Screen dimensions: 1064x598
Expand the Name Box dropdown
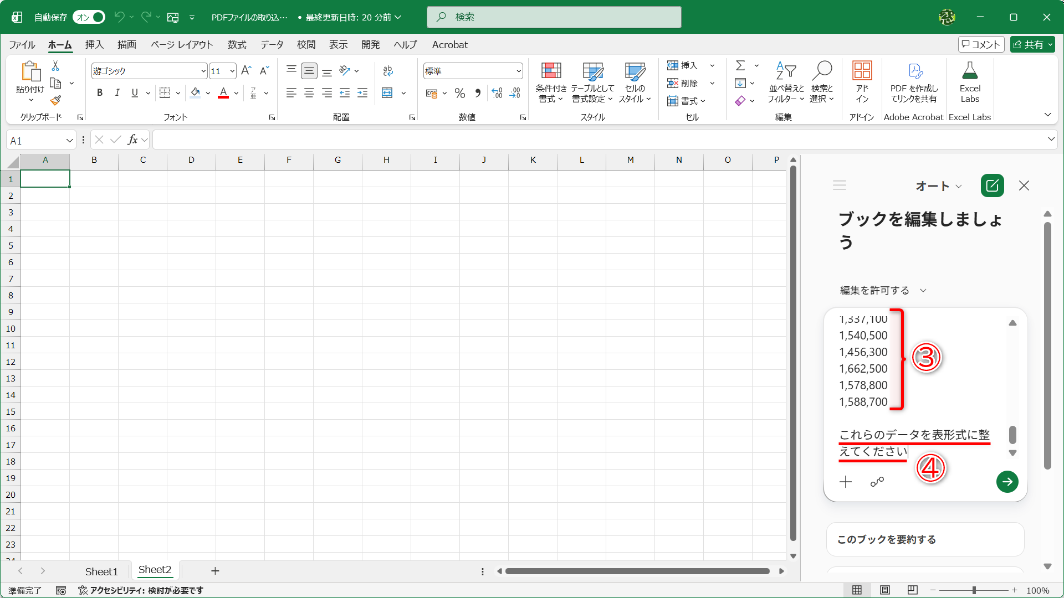pyautogui.click(x=69, y=140)
